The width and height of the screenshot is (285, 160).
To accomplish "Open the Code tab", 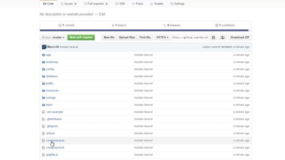I will coord(49,4).
